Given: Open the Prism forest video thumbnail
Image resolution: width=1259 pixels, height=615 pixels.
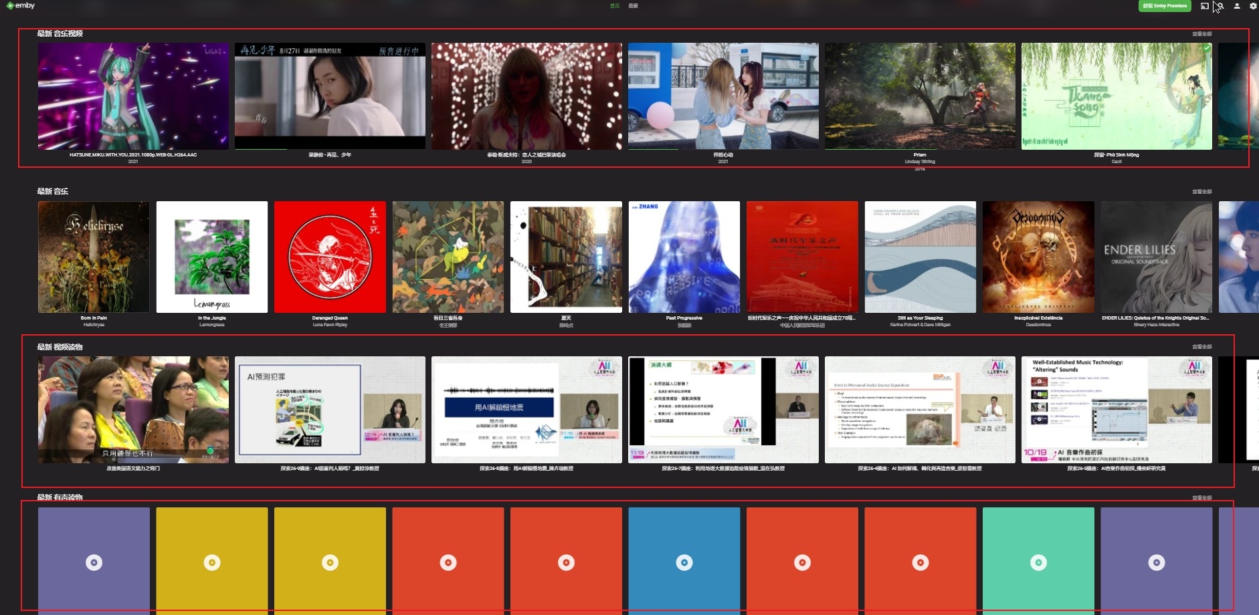Looking at the screenshot, I should click(920, 96).
